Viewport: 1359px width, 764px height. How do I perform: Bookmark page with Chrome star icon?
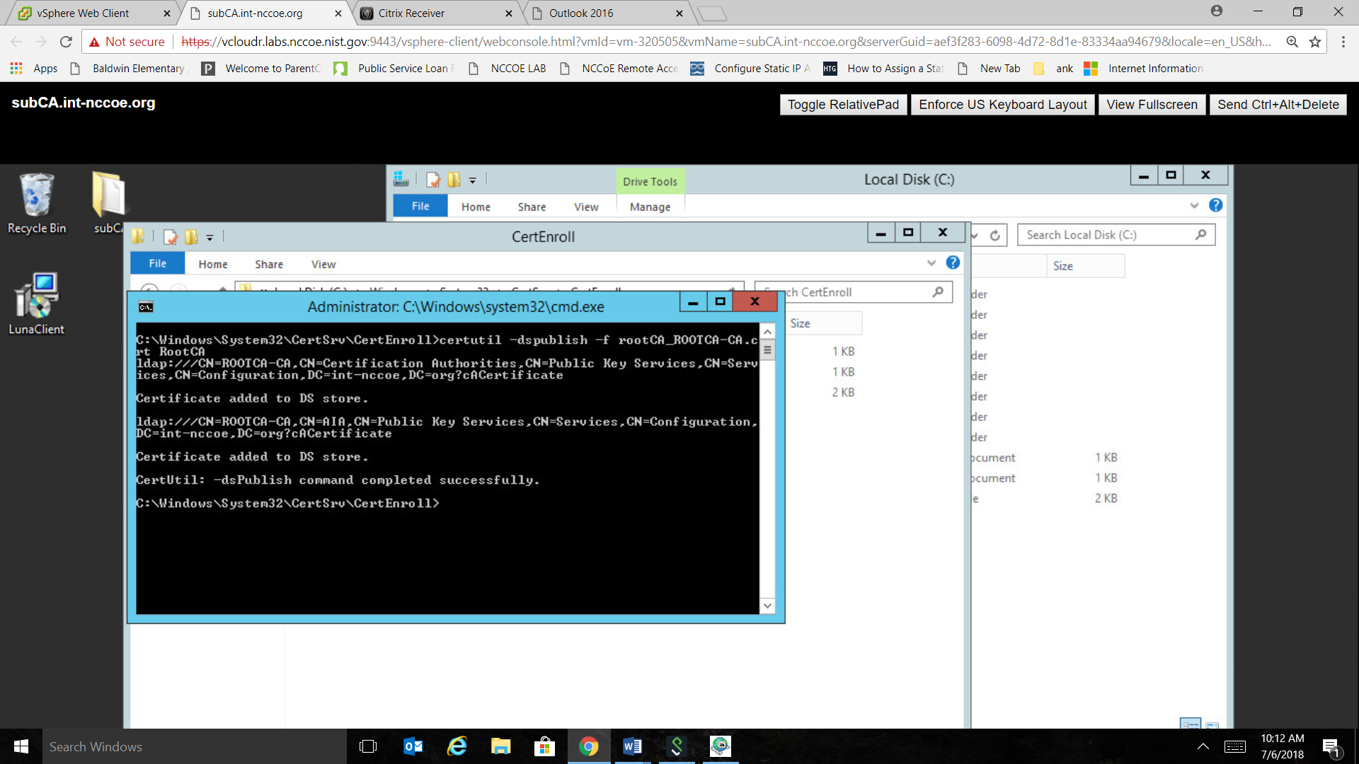click(x=1315, y=42)
